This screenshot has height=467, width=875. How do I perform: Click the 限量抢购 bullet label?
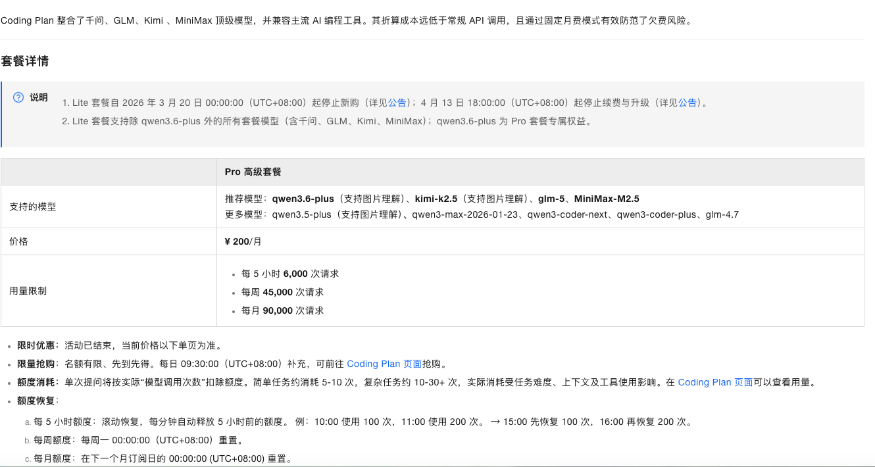click(36, 364)
